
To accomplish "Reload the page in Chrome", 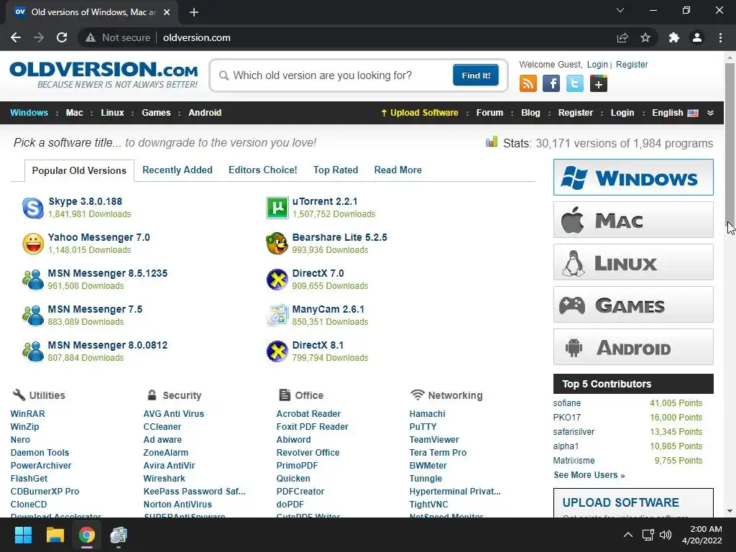I will pos(62,37).
